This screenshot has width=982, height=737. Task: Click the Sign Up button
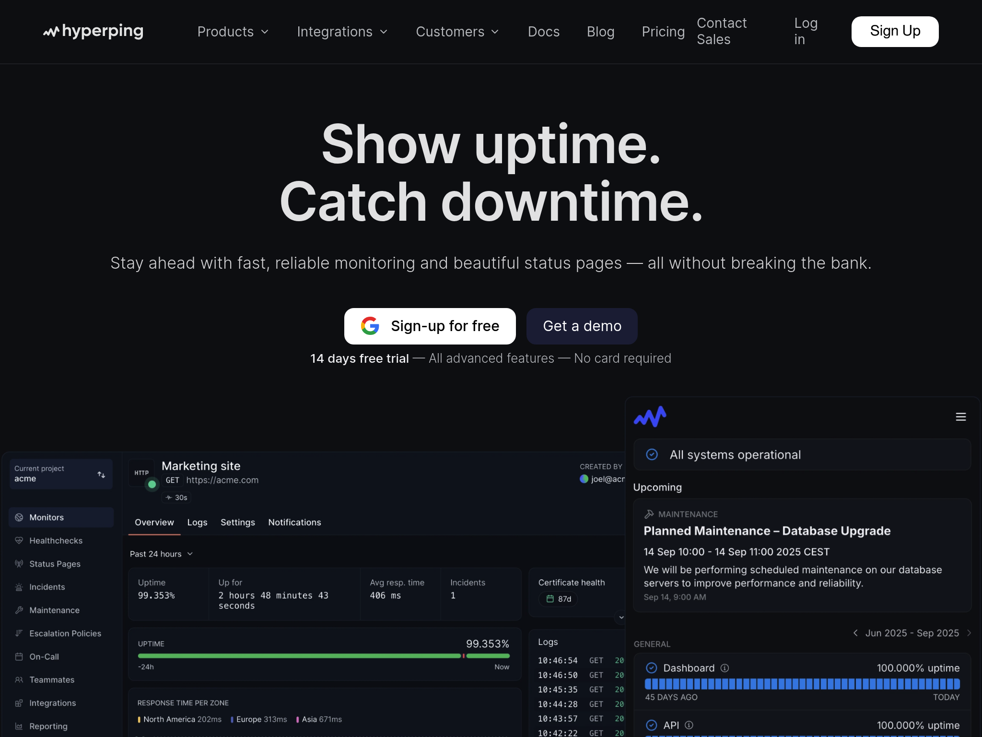(x=895, y=32)
